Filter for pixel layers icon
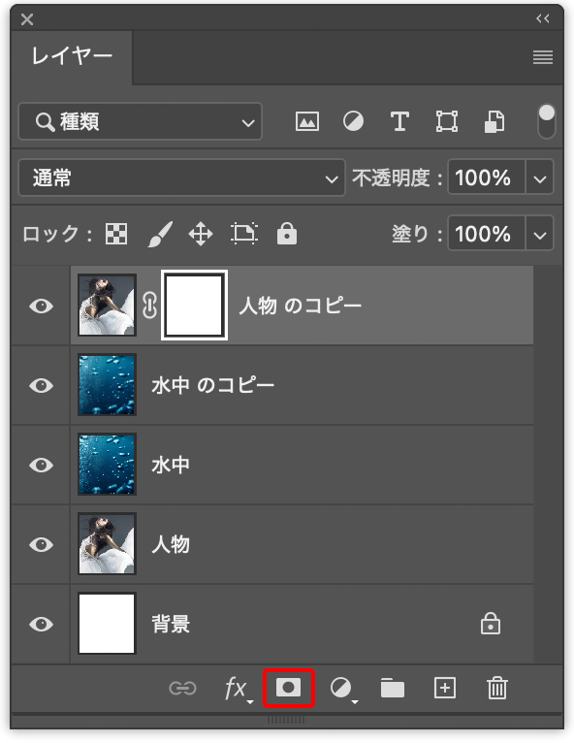This screenshot has width=574, height=743. click(307, 122)
